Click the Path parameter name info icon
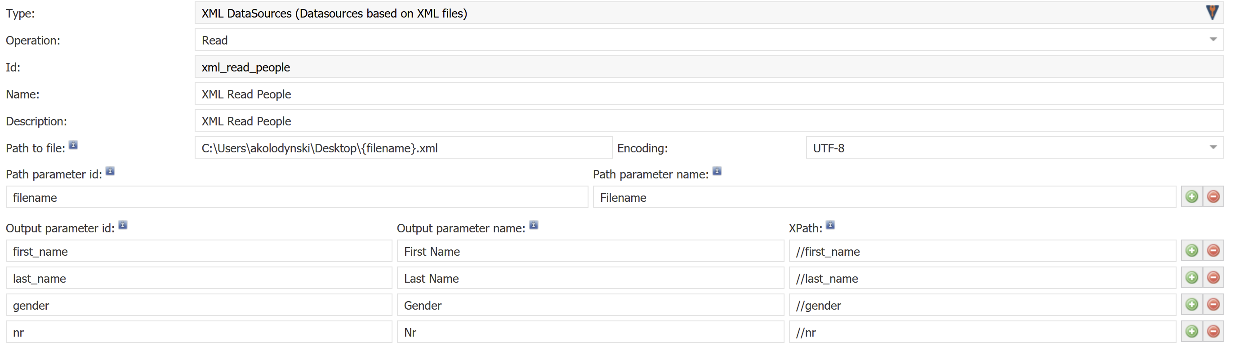The height and width of the screenshot is (351, 1235). (x=717, y=171)
